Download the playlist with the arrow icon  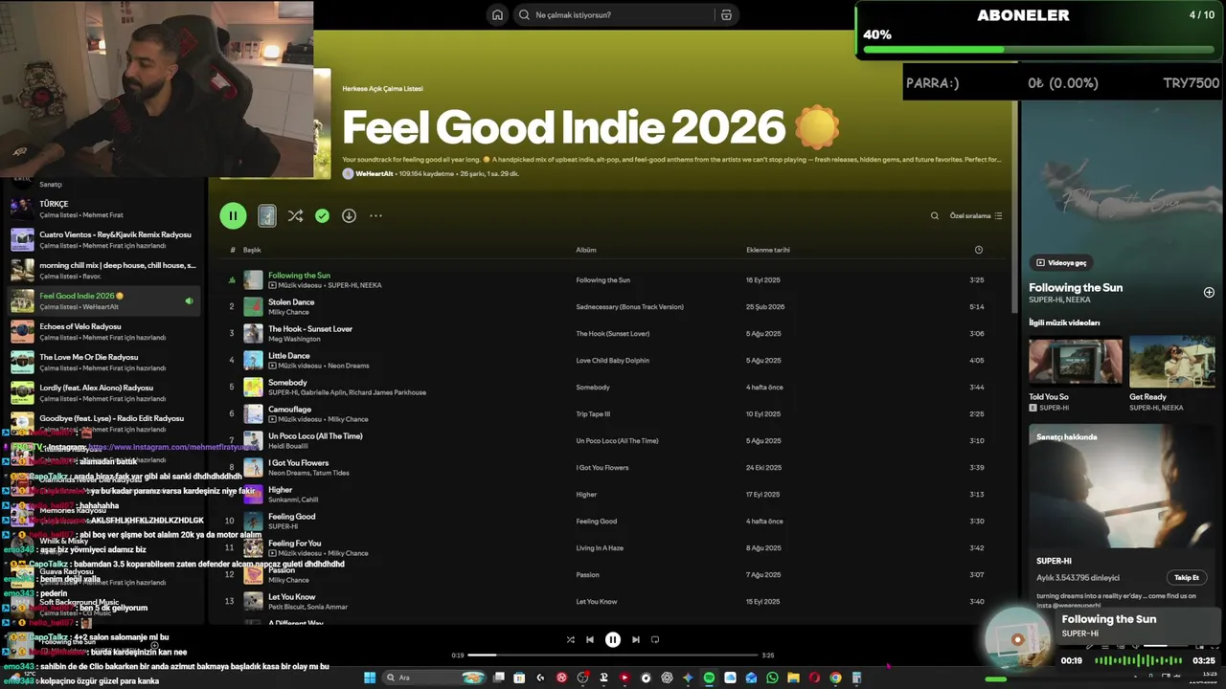pos(349,216)
